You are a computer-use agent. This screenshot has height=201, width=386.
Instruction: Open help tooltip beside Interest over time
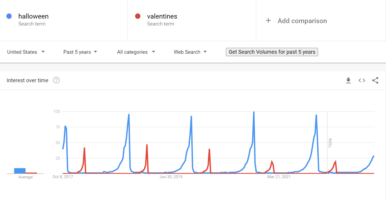(56, 80)
